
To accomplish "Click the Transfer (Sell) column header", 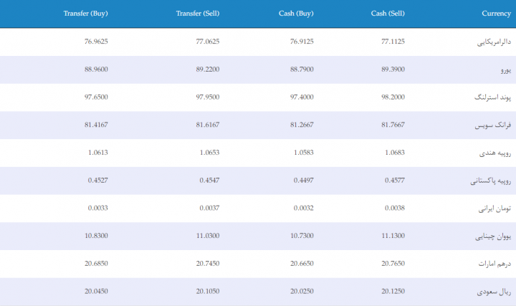I will [198, 14].
